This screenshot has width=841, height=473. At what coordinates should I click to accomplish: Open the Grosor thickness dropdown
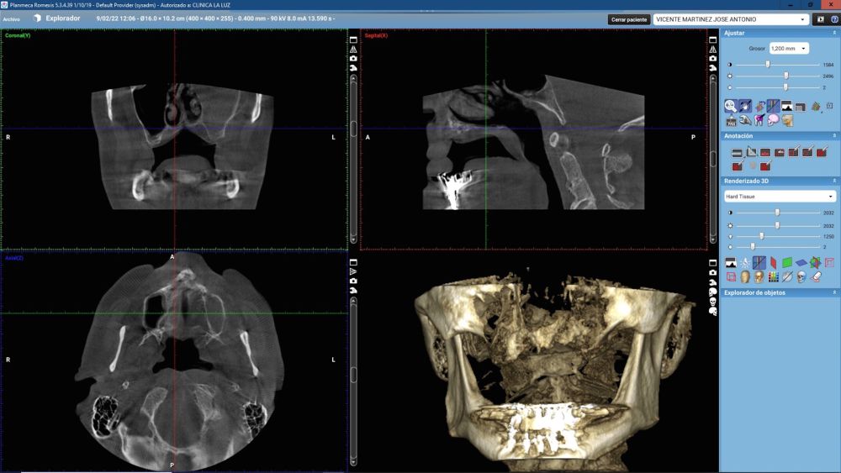pos(789,49)
